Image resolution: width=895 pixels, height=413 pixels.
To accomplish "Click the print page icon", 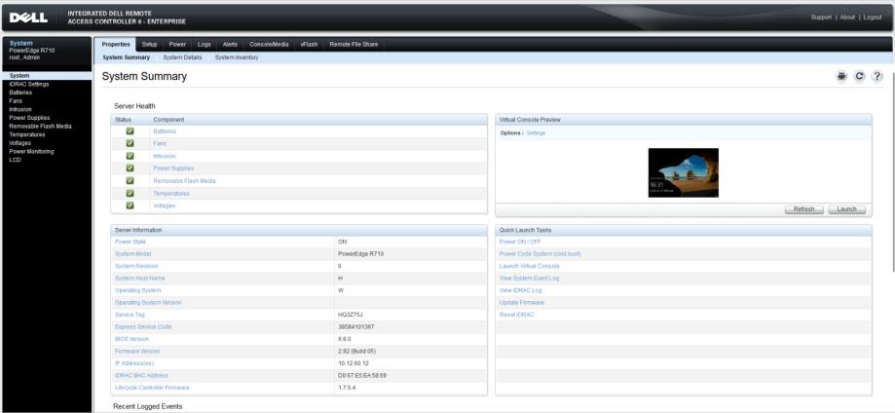I will click(x=843, y=77).
